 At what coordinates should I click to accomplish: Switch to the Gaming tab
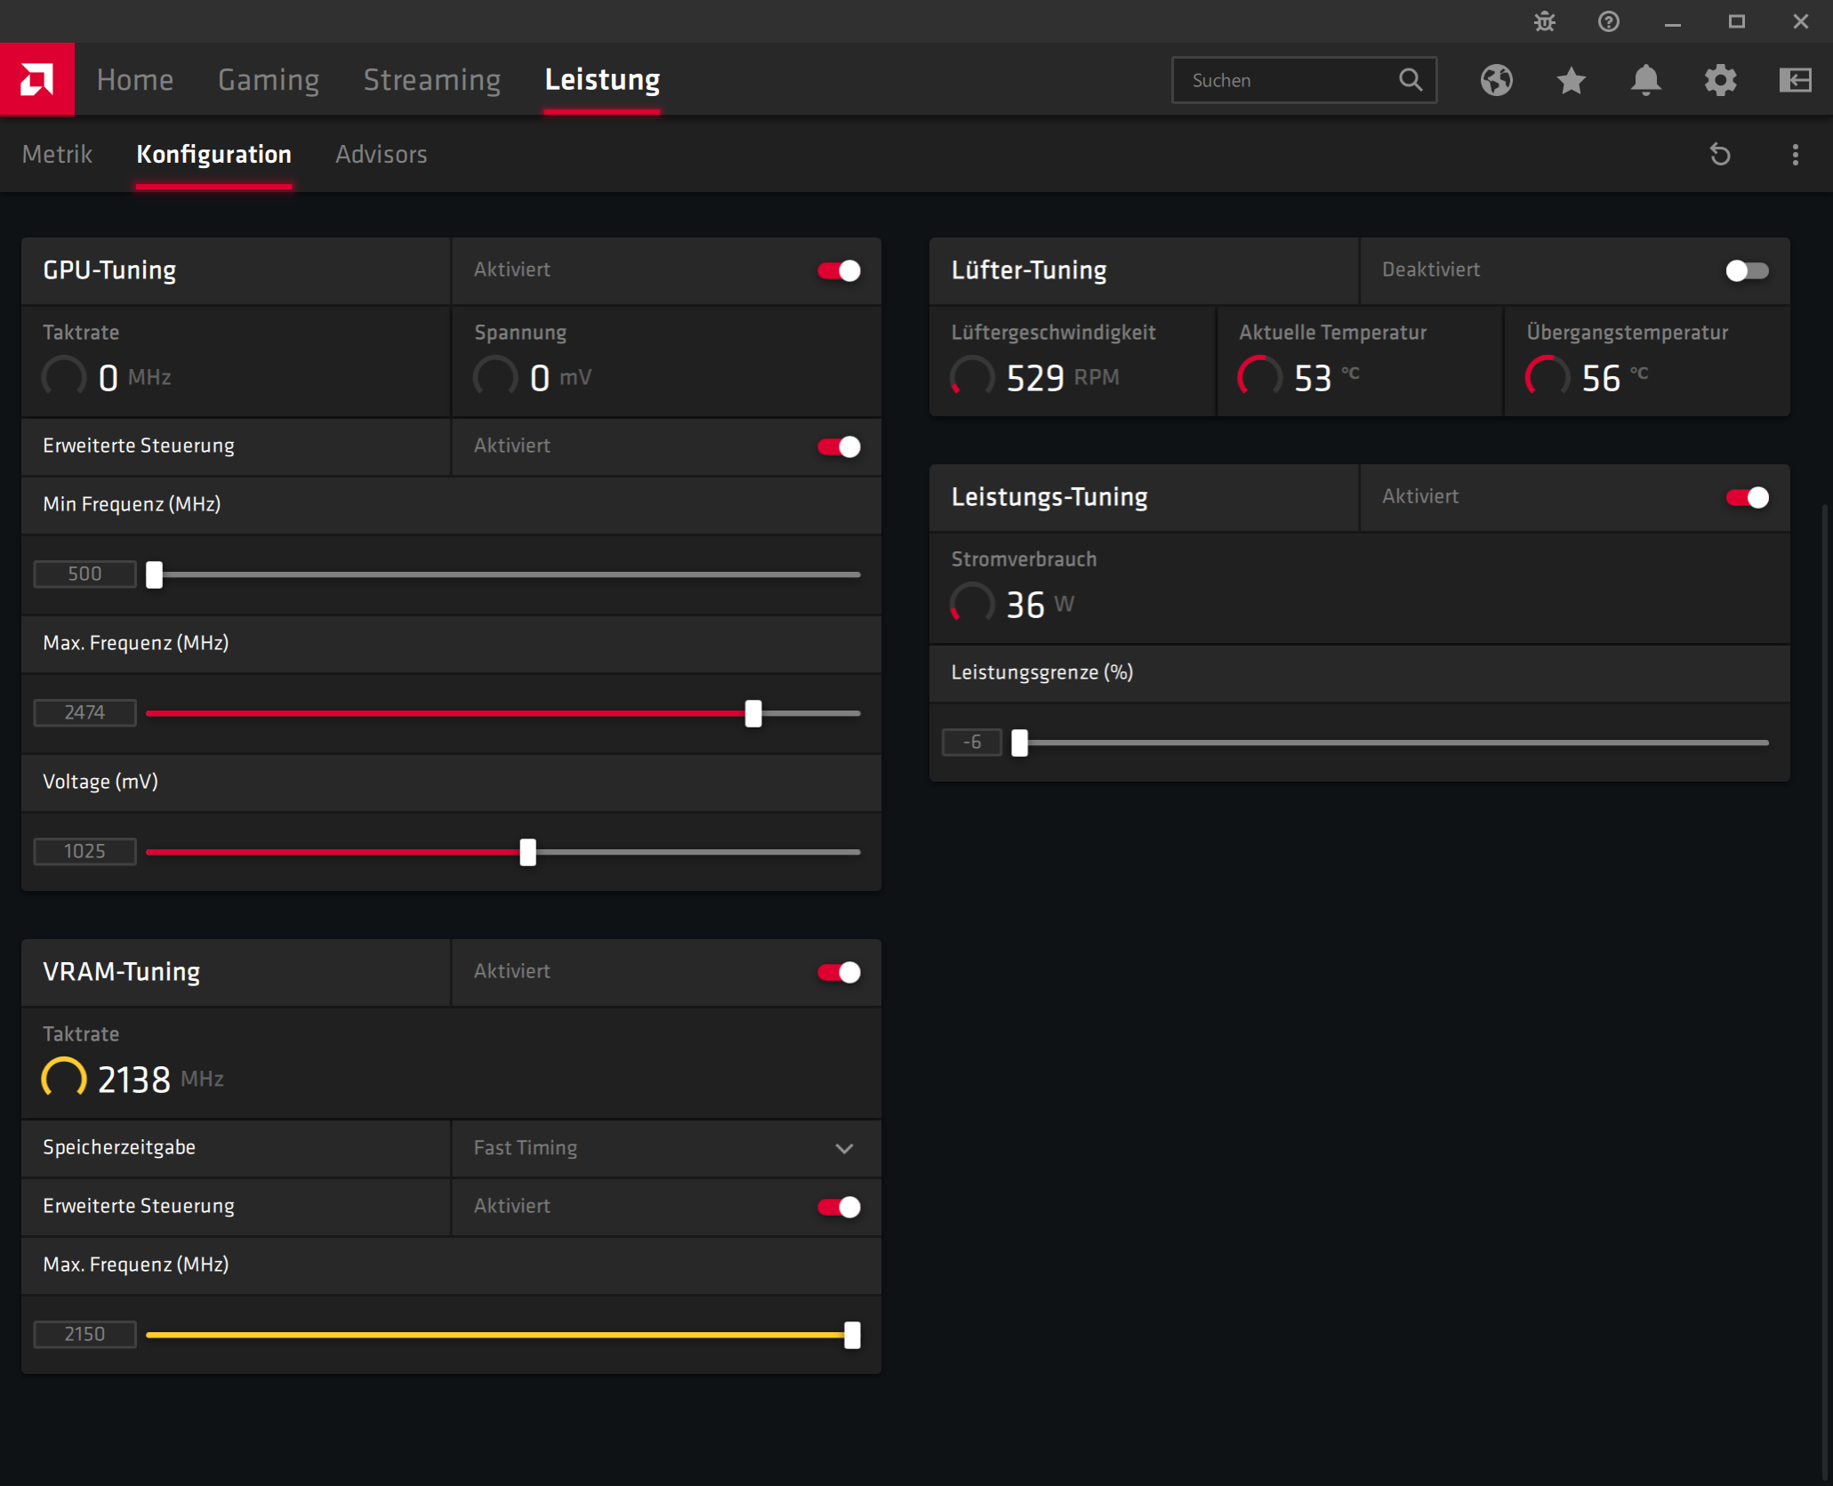tap(269, 80)
